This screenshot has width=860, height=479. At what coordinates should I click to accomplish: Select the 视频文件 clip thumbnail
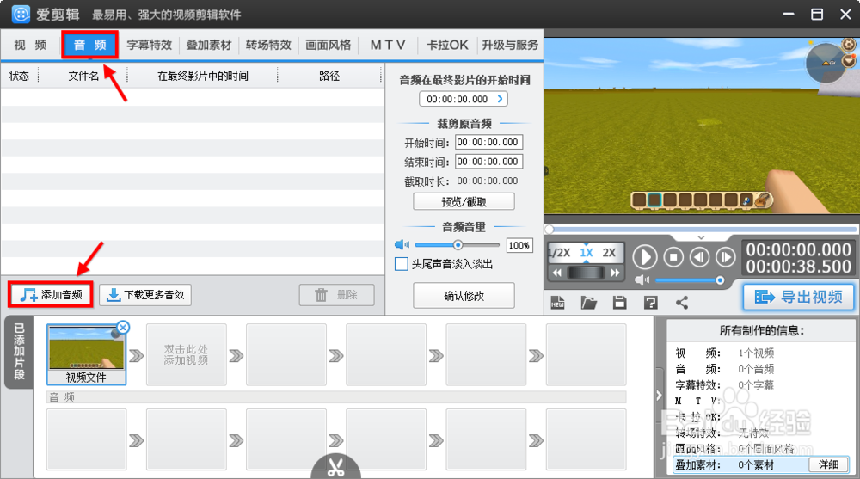[x=86, y=354]
